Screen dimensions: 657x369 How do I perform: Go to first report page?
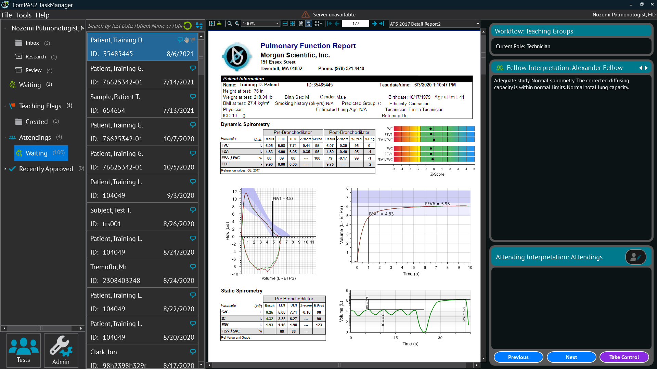coord(330,24)
